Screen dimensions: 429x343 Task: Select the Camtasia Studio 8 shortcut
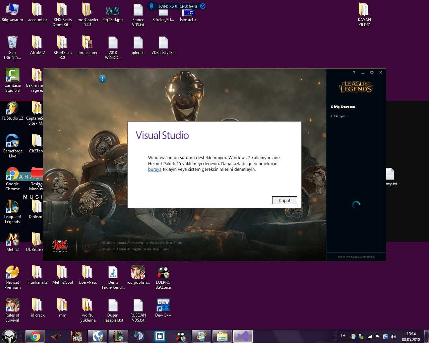tap(12, 80)
